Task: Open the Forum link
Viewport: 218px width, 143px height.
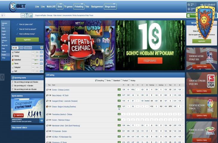Action: coord(91,15)
